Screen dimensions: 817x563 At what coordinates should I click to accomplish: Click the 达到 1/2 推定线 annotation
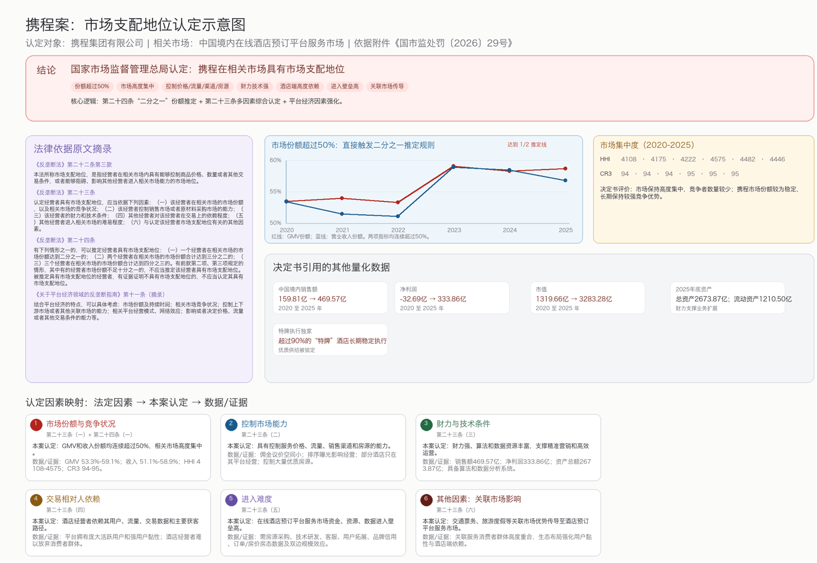(527, 145)
